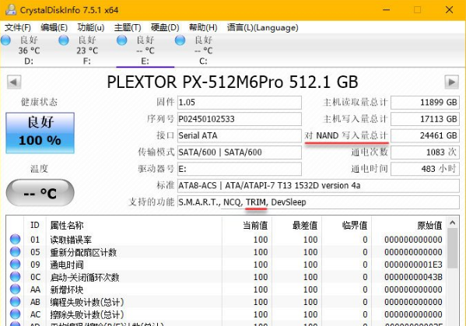Image resolution: width=466 pixels, height=326 pixels.
Task: Click the attribute list scrollbar thumb
Action: 453,248
